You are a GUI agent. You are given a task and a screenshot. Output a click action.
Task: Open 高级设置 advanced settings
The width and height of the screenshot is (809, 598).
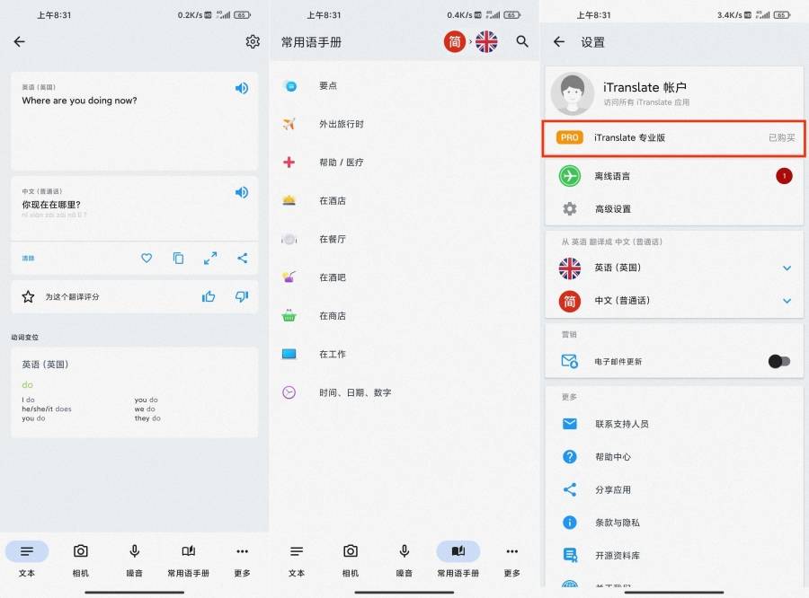coord(674,209)
